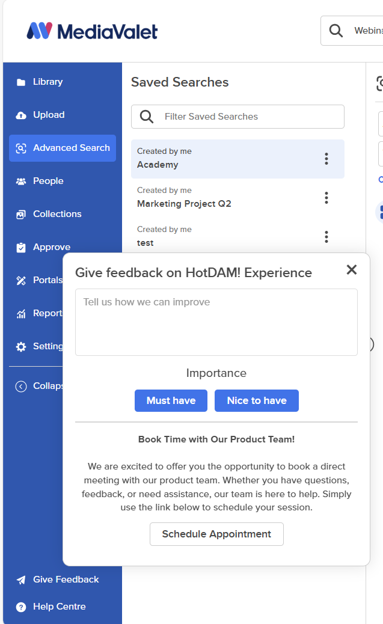
Task: Click the Approve clipboard icon
Action: (x=20, y=248)
